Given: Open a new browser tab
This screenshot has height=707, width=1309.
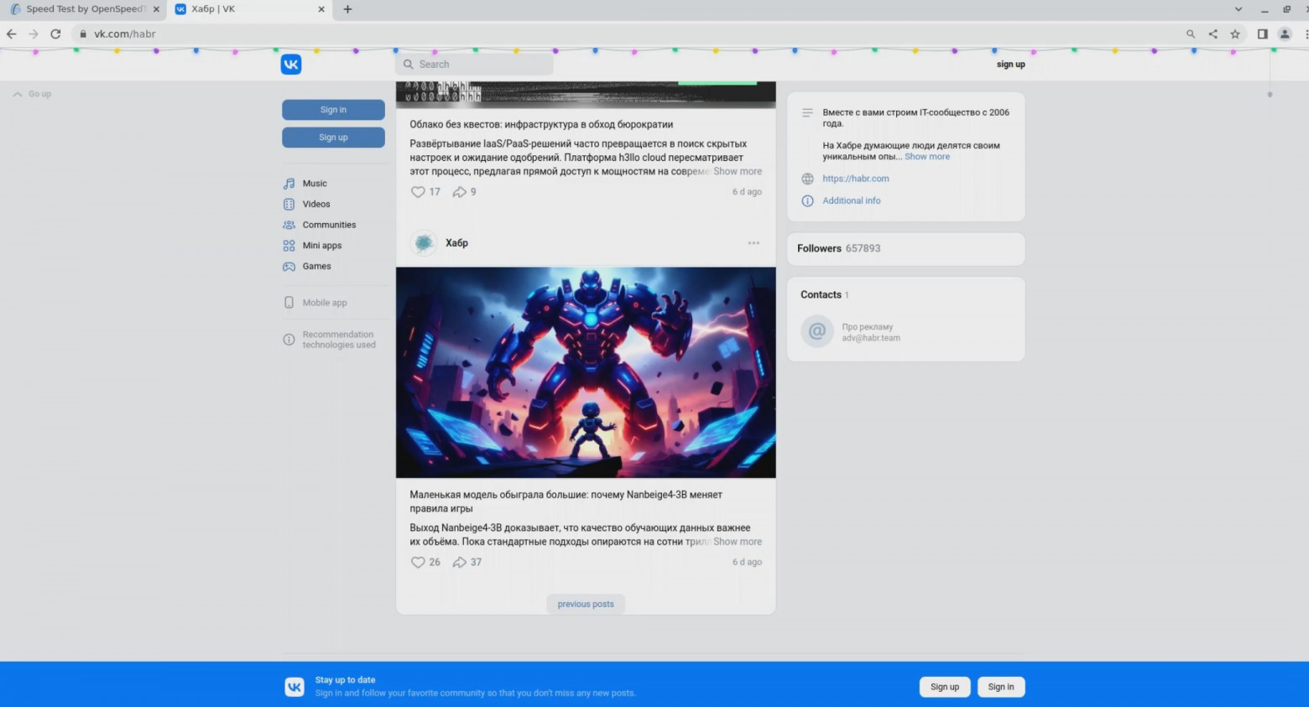Looking at the screenshot, I should click(347, 9).
